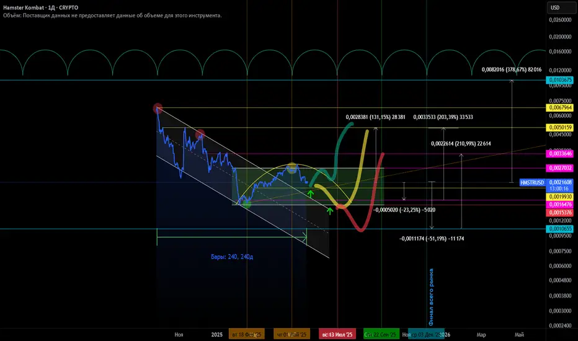Click the orange 18 Фев '25 date marker
The height and width of the screenshot is (341, 578).
247,334
